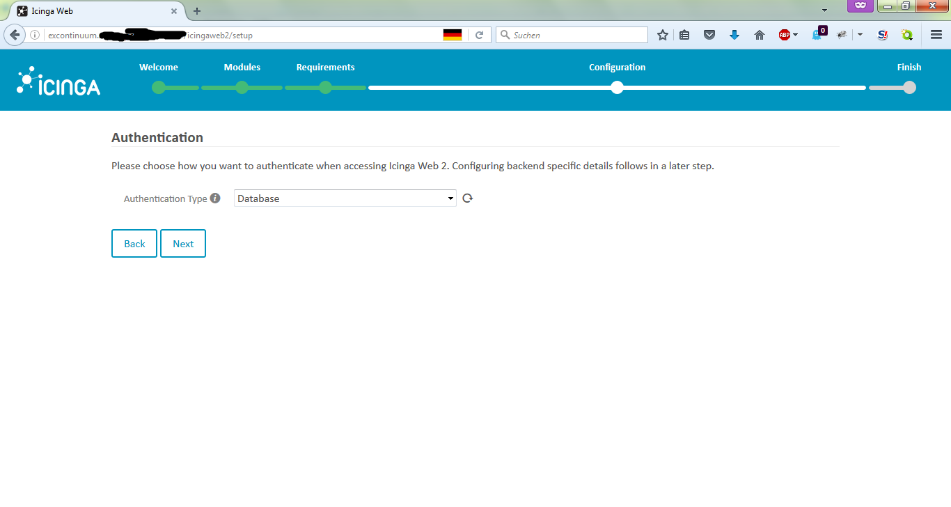Select the Icinga Web browser tab

pos(97,11)
